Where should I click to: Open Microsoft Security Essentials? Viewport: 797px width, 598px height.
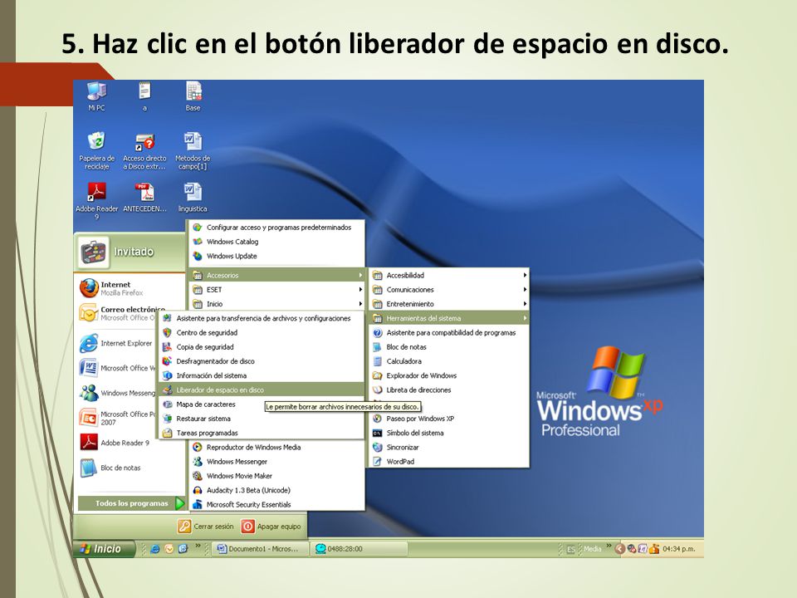(277, 504)
